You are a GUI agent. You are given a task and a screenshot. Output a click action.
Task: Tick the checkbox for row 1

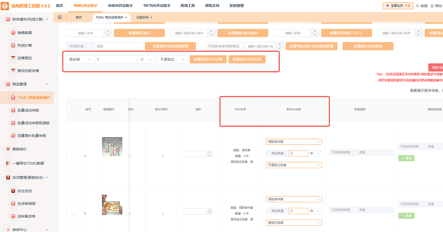click(73, 156)
